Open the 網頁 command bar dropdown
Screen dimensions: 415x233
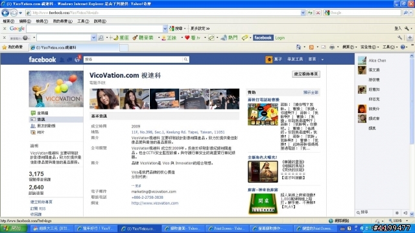pos(350,47)
